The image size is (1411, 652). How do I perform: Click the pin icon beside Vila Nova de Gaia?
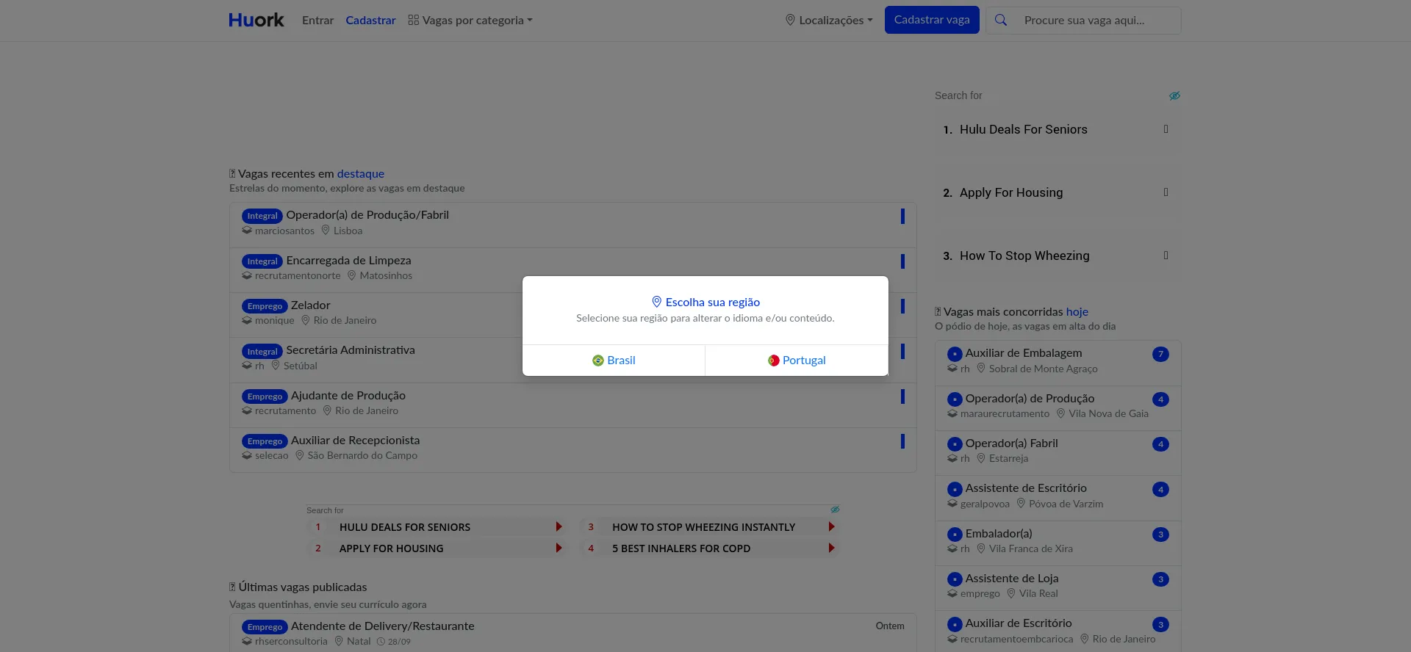pyautogui.click(x=1060, y=413)
